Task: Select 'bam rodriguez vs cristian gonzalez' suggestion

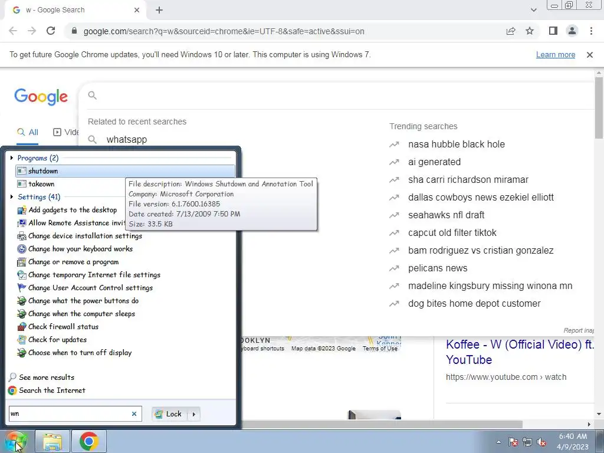Action: (481, 250)
